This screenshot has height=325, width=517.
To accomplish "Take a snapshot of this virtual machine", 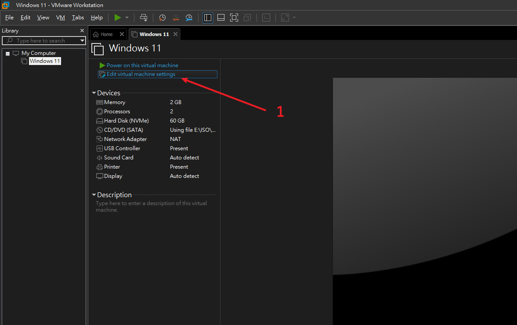I will tap(162, 18).
